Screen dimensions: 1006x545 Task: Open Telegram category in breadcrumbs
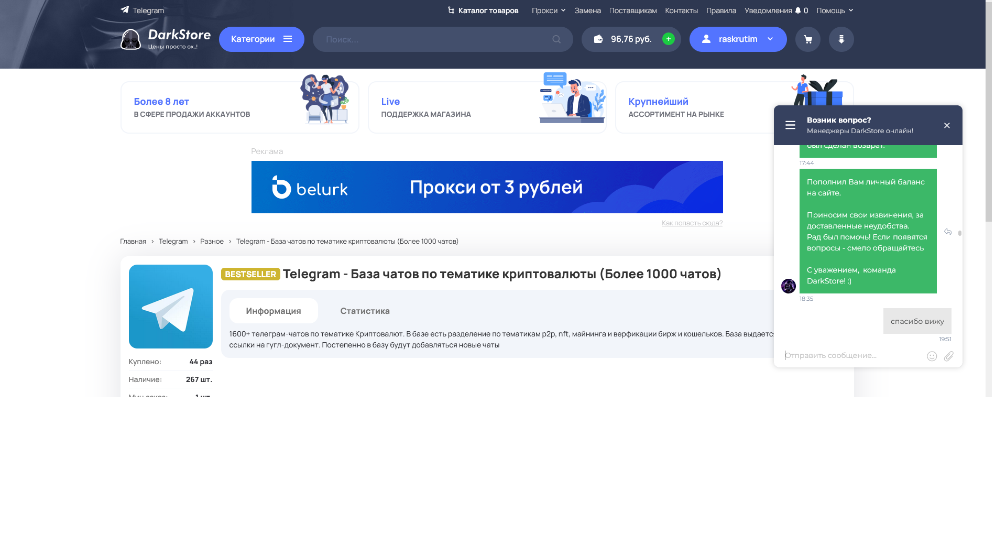coord(173,241)
